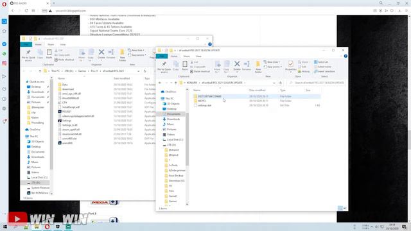411x231 pixels.
Task: Open recent locations dropdown in SEASON UPDATE window
Action: point(171,83)
